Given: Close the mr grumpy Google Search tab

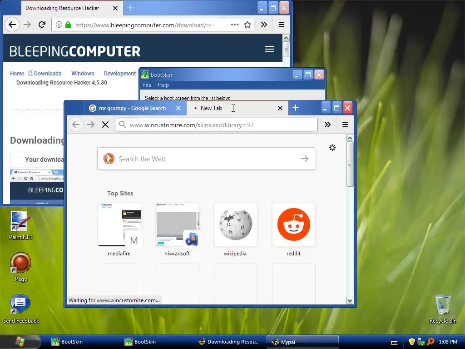Looking at the screenshot, I should click(x=178, y=108).
